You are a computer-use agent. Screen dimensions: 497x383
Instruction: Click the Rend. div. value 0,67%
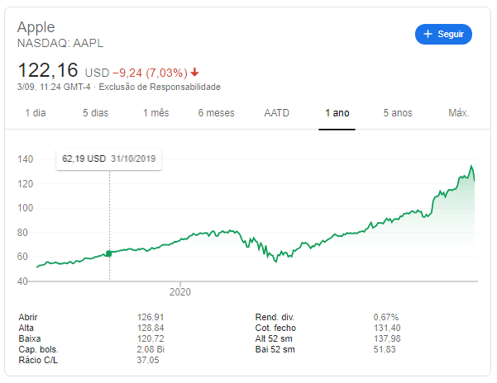386,317
